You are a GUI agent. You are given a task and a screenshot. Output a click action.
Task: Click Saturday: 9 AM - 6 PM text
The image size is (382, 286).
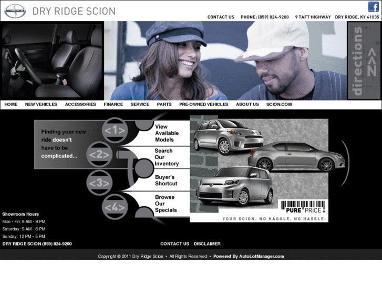tap(24, 229)
